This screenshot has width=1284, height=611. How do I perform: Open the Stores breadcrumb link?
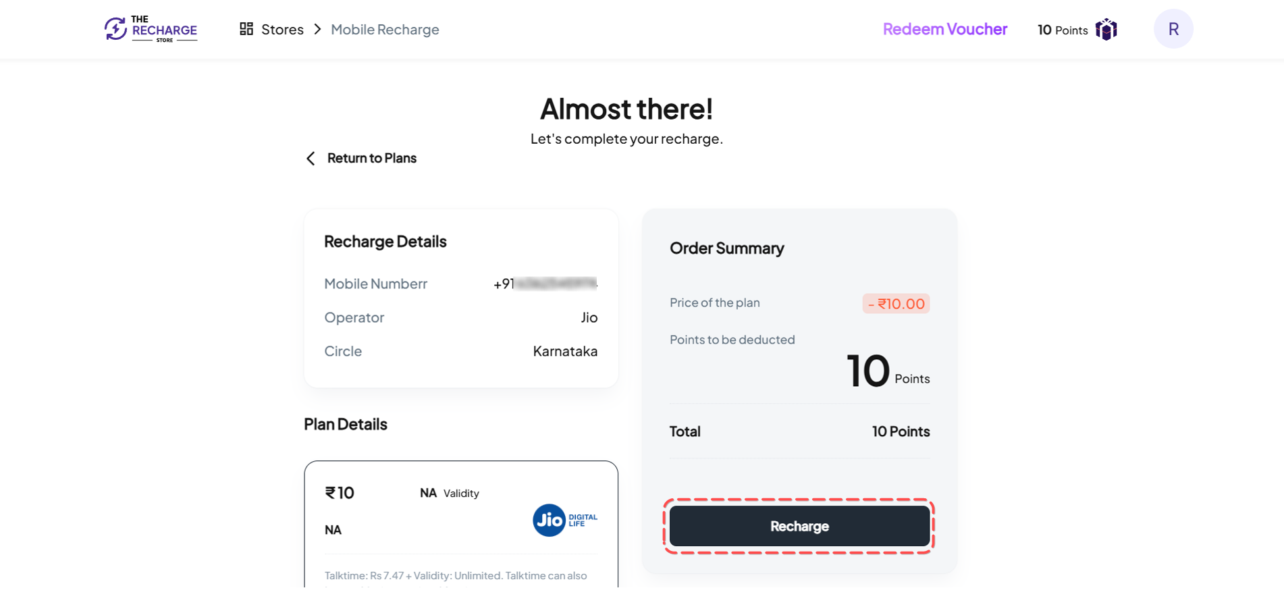tap(282, 30)
